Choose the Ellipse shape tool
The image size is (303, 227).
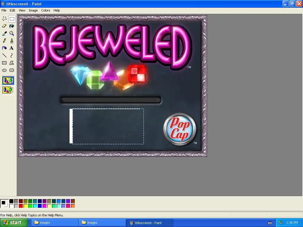4,70
